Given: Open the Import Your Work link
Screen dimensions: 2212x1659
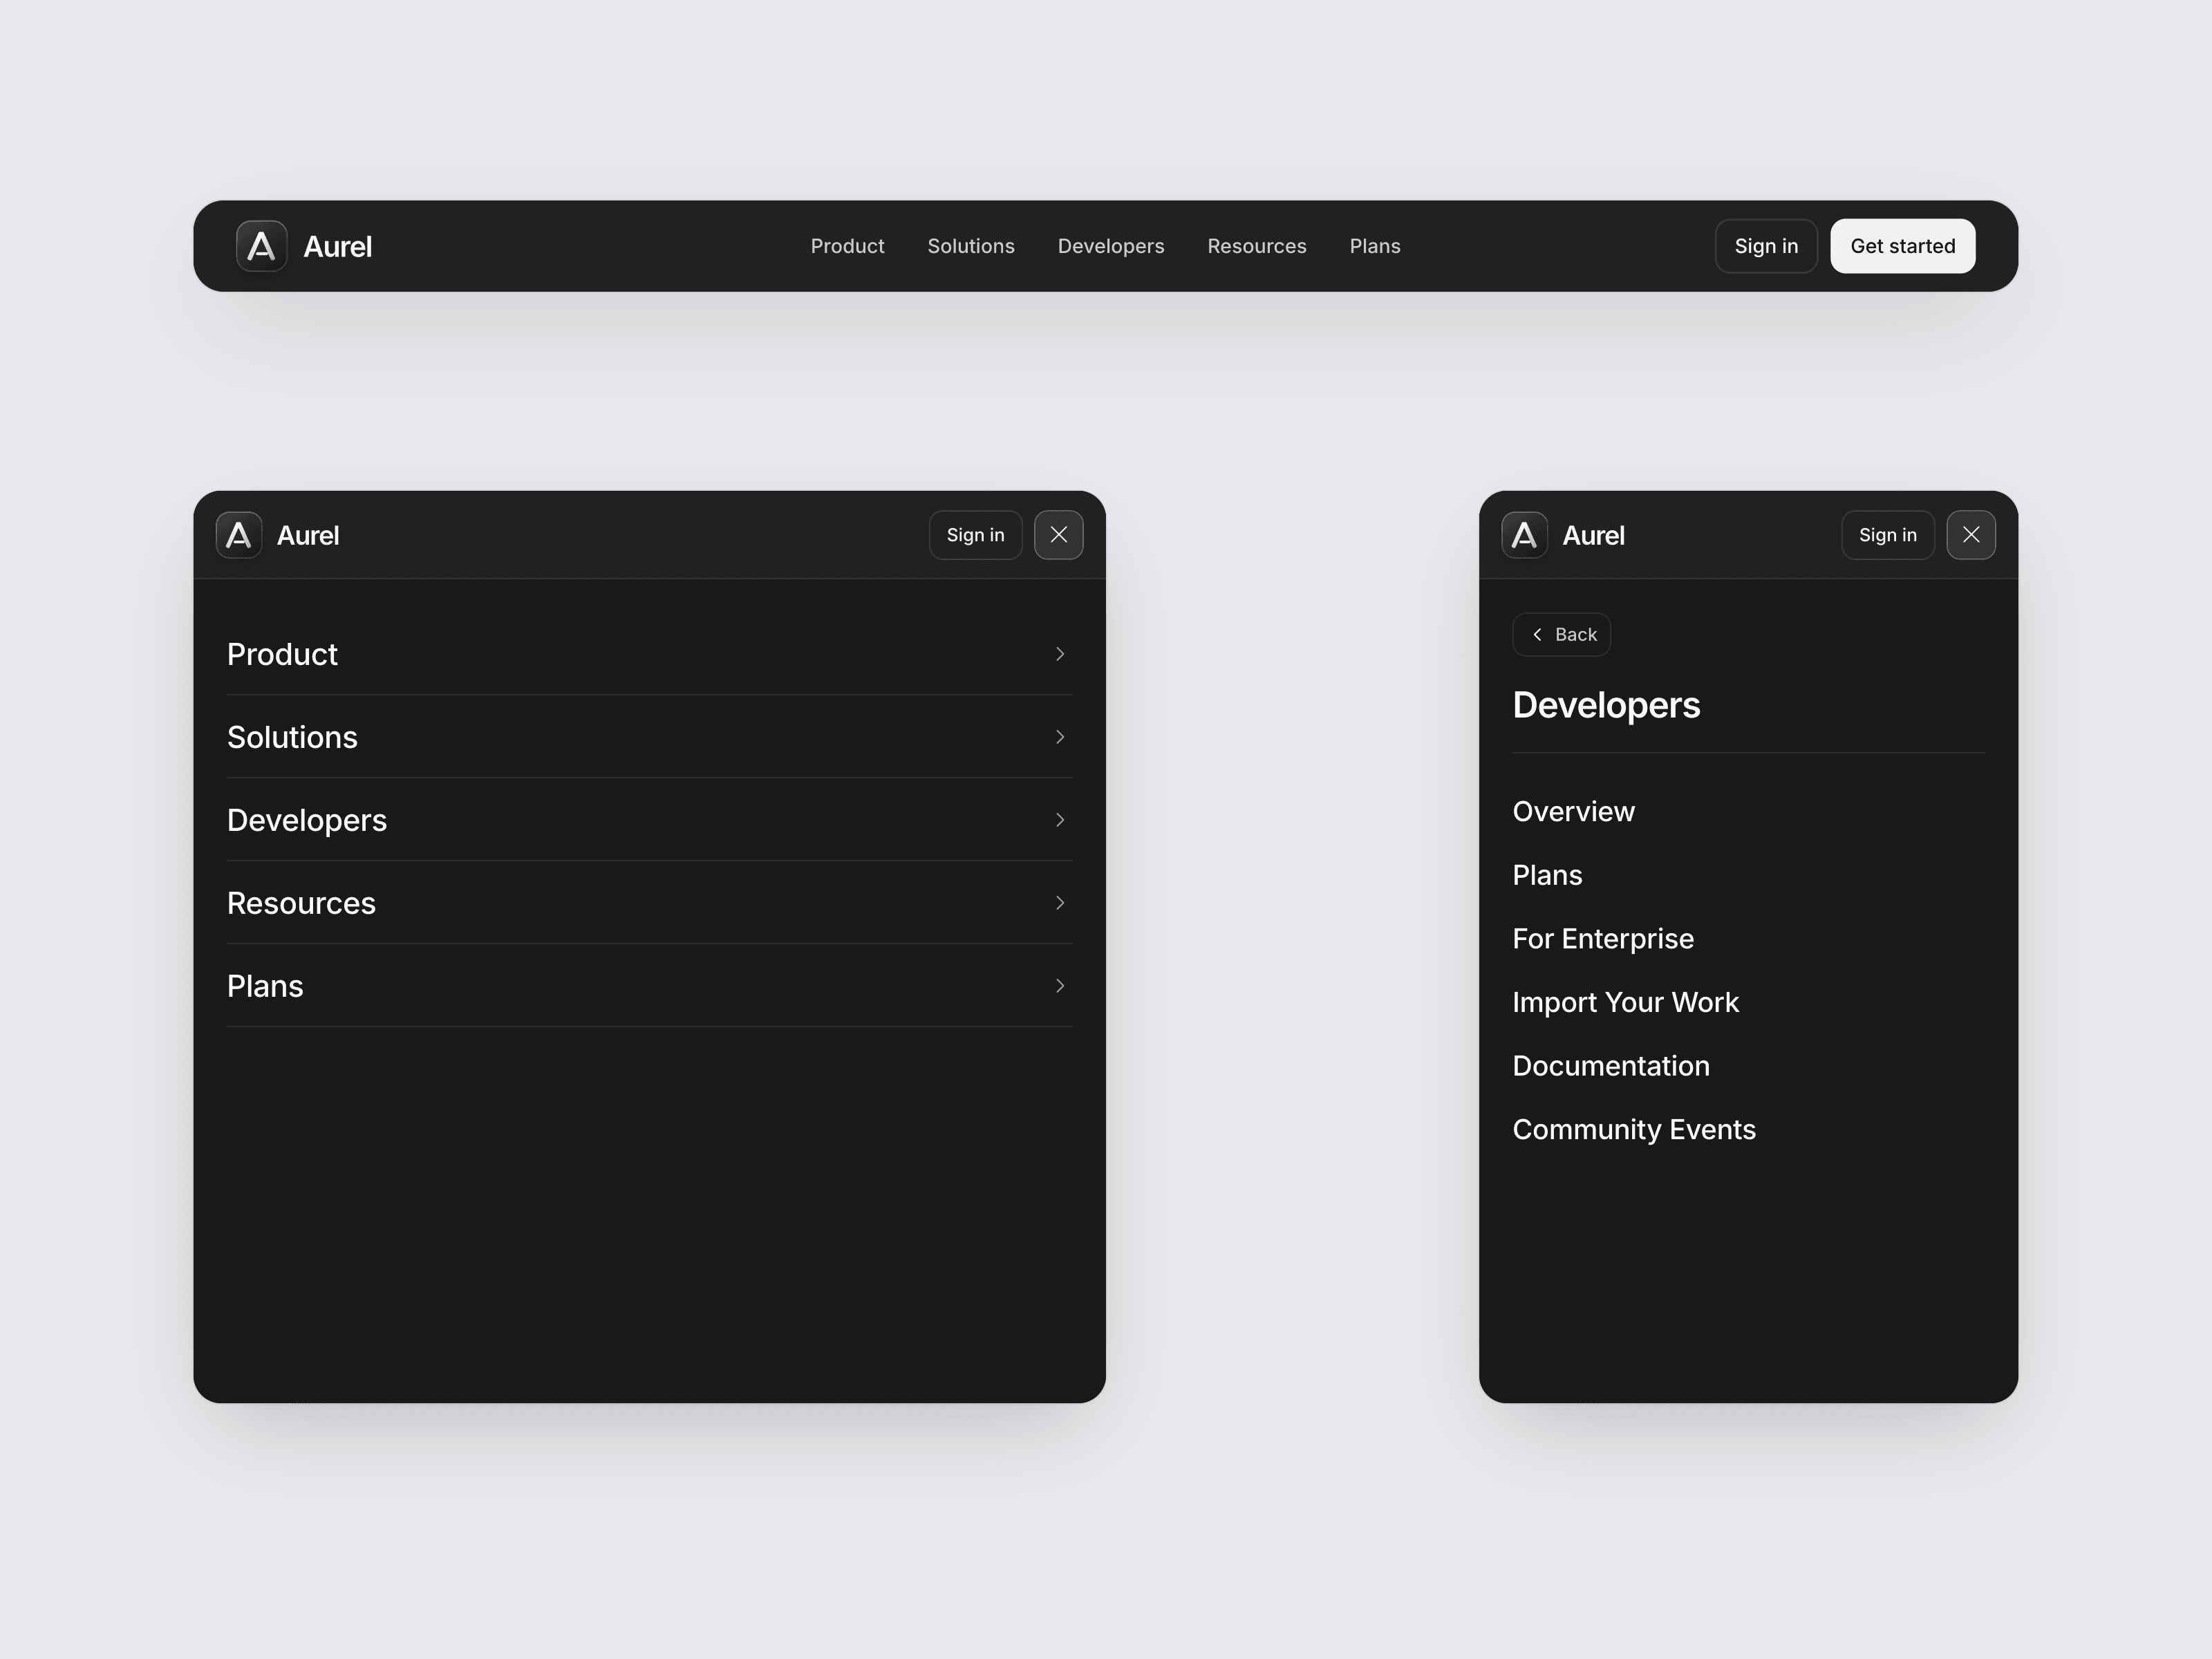Looking at the screenshot, I should click(x=1625, y=1002).
